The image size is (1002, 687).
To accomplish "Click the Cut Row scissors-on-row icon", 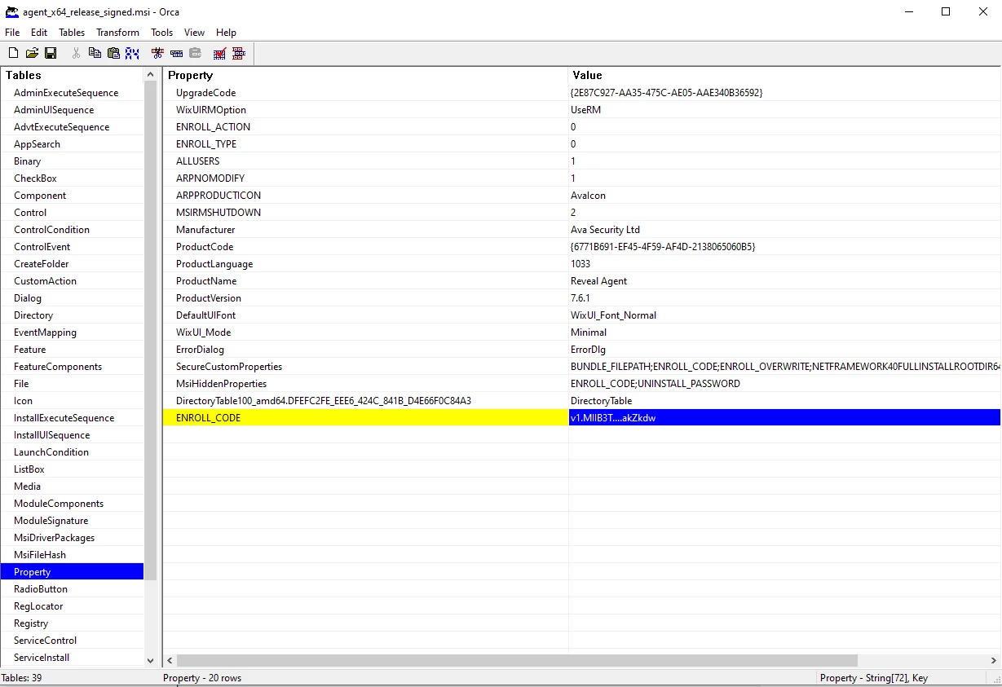I will 157,53.
